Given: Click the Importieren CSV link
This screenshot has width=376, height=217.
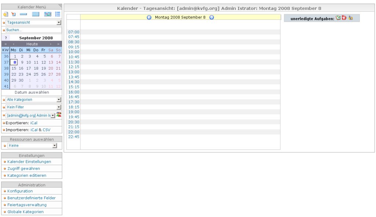Looking at the screenshot, I should pyautogui.click(x=46, y=130).
